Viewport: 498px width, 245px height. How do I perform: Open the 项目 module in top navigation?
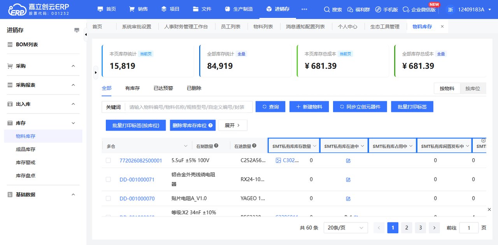170,9
